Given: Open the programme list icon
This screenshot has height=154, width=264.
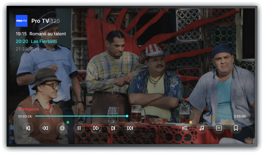Looking at the screenshot, I should (185, 128).
